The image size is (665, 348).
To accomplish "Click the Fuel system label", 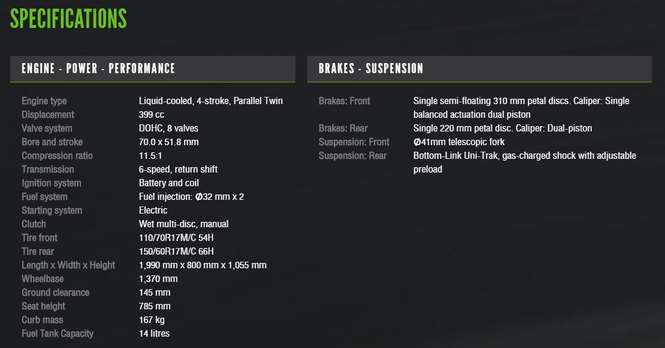I will (45, 197).
